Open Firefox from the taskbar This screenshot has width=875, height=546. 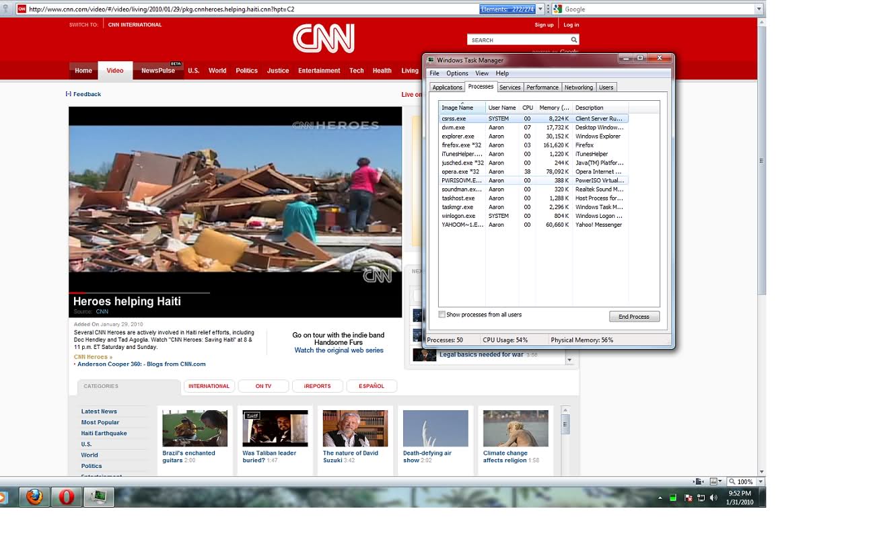tap(34, 497)
